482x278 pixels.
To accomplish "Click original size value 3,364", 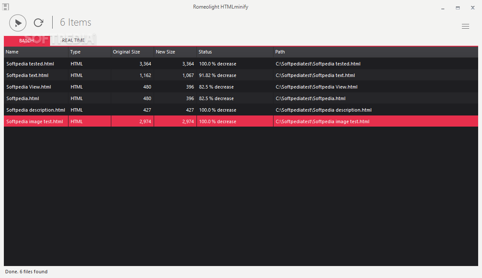I will 145,64.
